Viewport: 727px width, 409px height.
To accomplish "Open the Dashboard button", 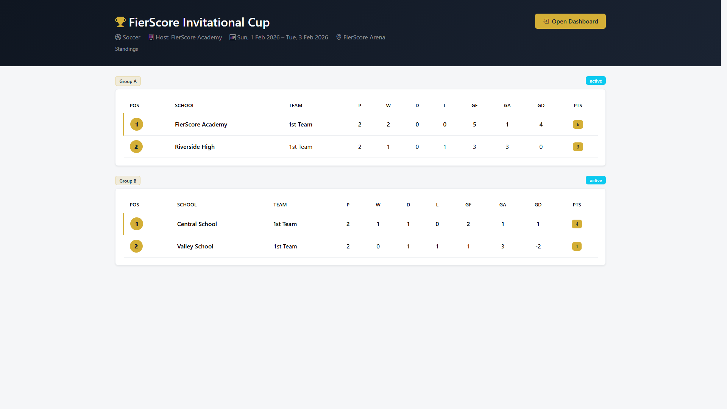I will click(x=570, y=21).
